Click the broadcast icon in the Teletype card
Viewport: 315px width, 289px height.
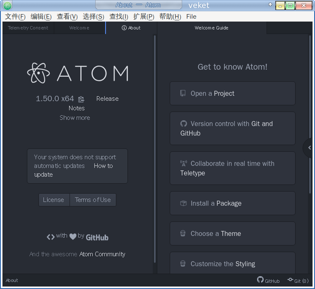pyautogui.click(x=184, y=163)
